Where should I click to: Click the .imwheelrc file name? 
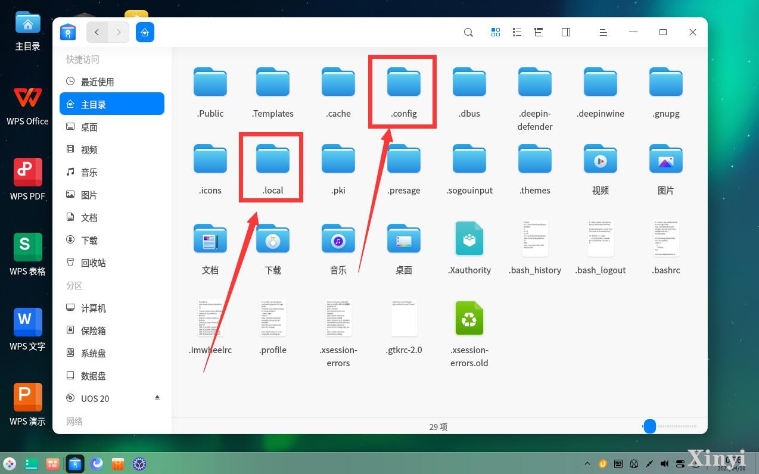tap(210, 350)
